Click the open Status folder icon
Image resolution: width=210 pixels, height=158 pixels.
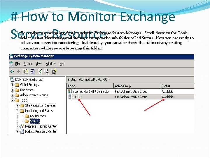(27, 121)
